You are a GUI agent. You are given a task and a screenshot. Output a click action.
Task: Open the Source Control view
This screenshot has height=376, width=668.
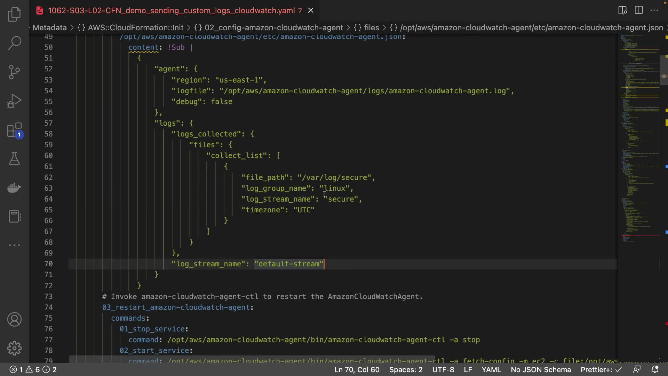click(14, 72)
